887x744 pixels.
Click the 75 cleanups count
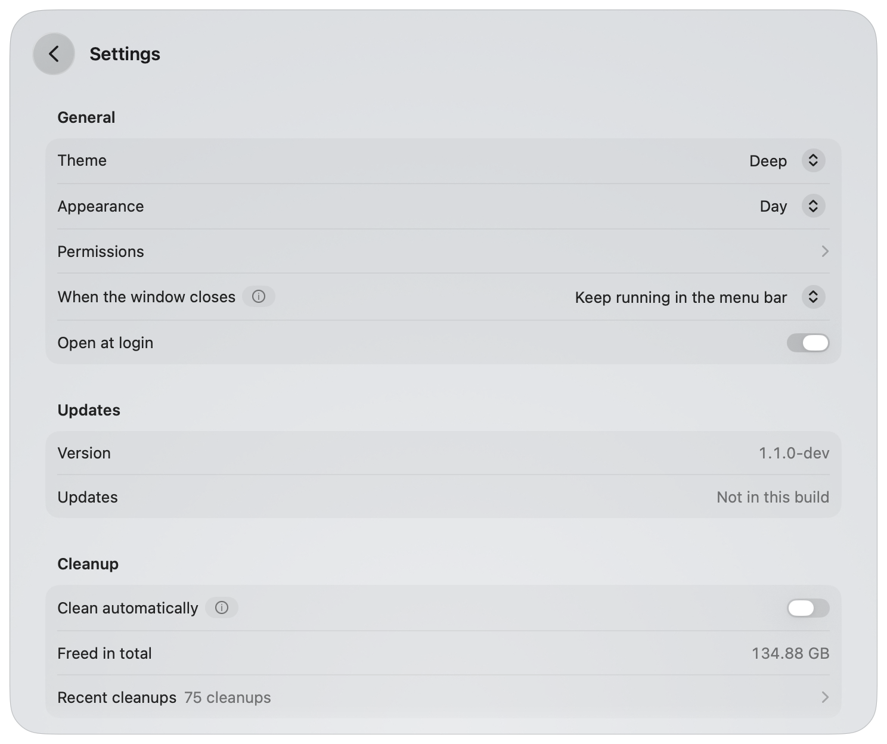(227, 697)
